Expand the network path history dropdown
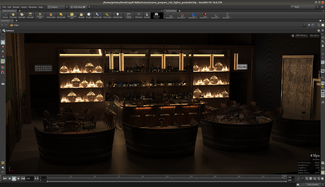Screen dimensions: 325x187 point(304,25)
